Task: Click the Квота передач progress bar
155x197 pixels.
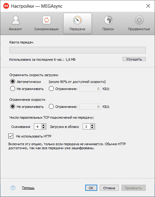Action: pyautogui.click(x=77, y=50)
